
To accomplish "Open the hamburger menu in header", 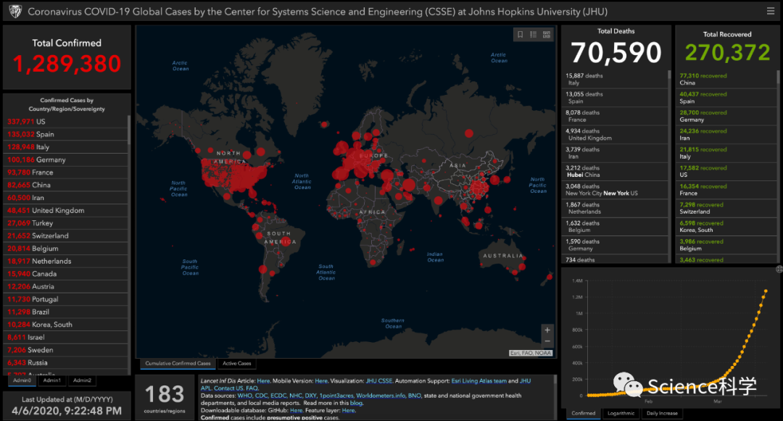I will (771, 11).
